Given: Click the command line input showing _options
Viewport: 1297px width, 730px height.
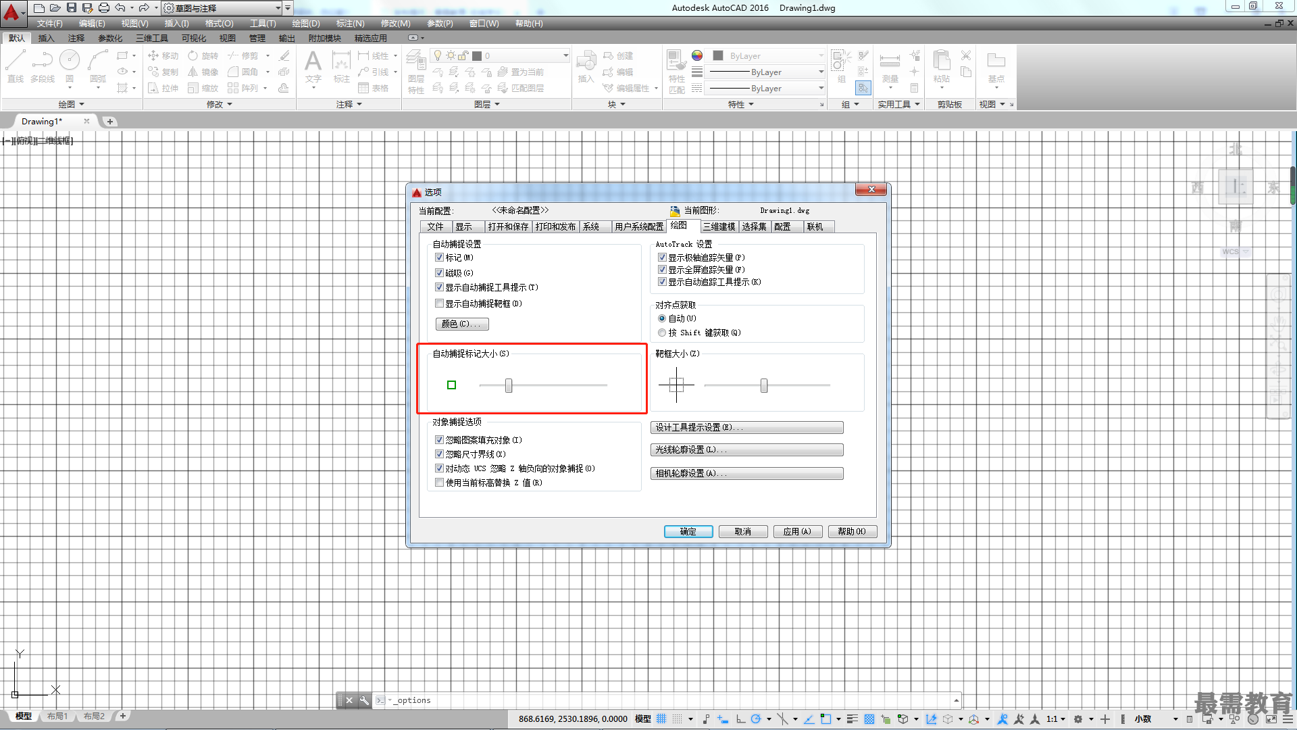Looking at the screenshot, I should [669, 700].
